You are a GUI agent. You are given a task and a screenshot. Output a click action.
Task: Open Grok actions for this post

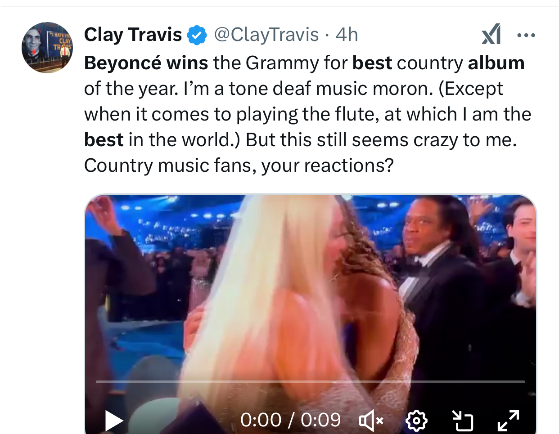point(491,35)
